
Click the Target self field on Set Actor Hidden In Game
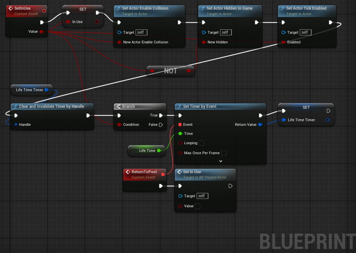(225, 32)
